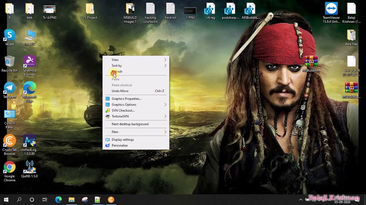Viewport: 366px width, 205px height.
Task: Select the white X-X_X_X-X document file icon
Action: click(x=351, y=62)
